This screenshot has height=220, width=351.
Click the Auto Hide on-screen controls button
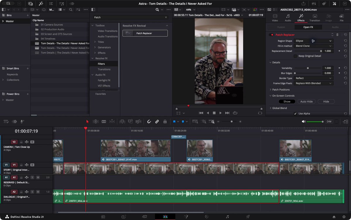point(307,102)
